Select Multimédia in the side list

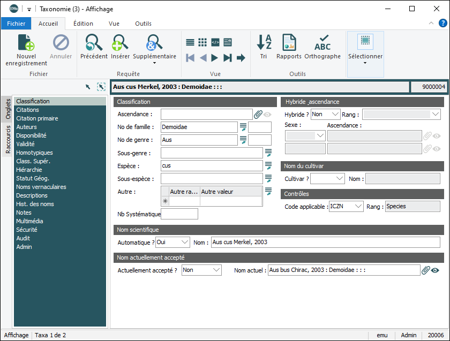30,221
